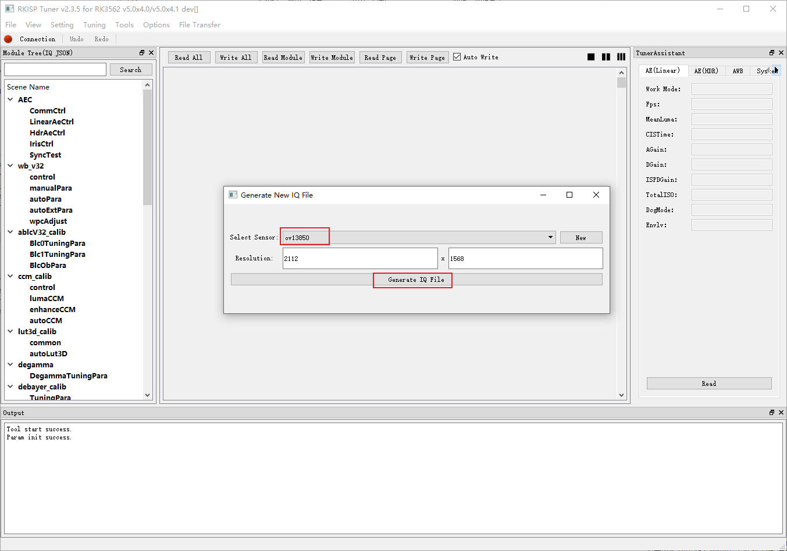Click the Read All button
This screenshot has width=787, height=551.
tap(189, 58)
